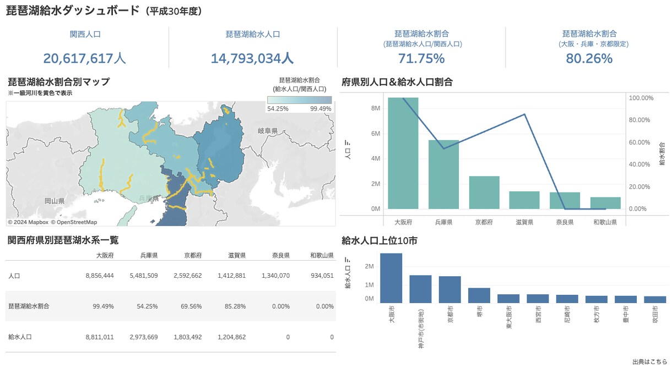Click the table cell 85.28%
The image size is (672, 368).
click(235, 306)
